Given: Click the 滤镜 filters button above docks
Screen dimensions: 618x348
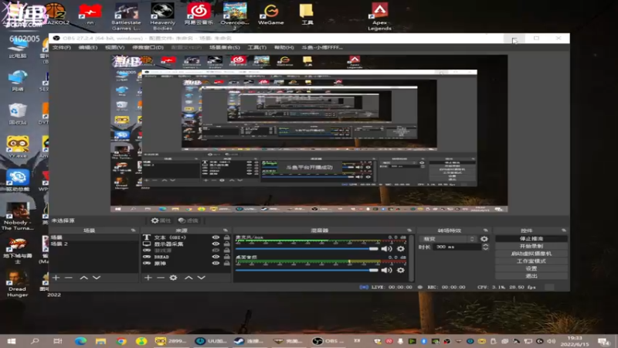Looking at the screenshot, I should click(188, 220).
